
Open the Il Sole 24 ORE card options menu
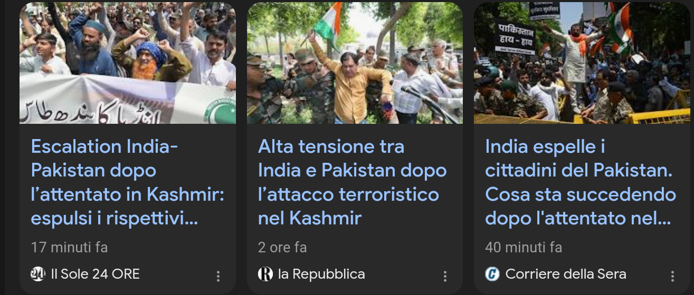point(218,276)
